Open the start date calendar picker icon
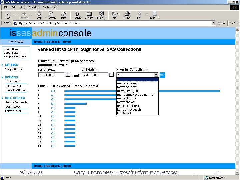 pyautogui.click(x=68, y=75)
